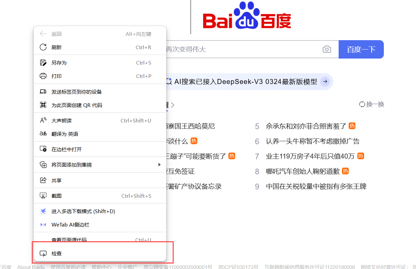Choose 查看页面源代码 menu entry
Image resolution: width=416 pixels, height=269 pixels.
click(x=100, y=240)
